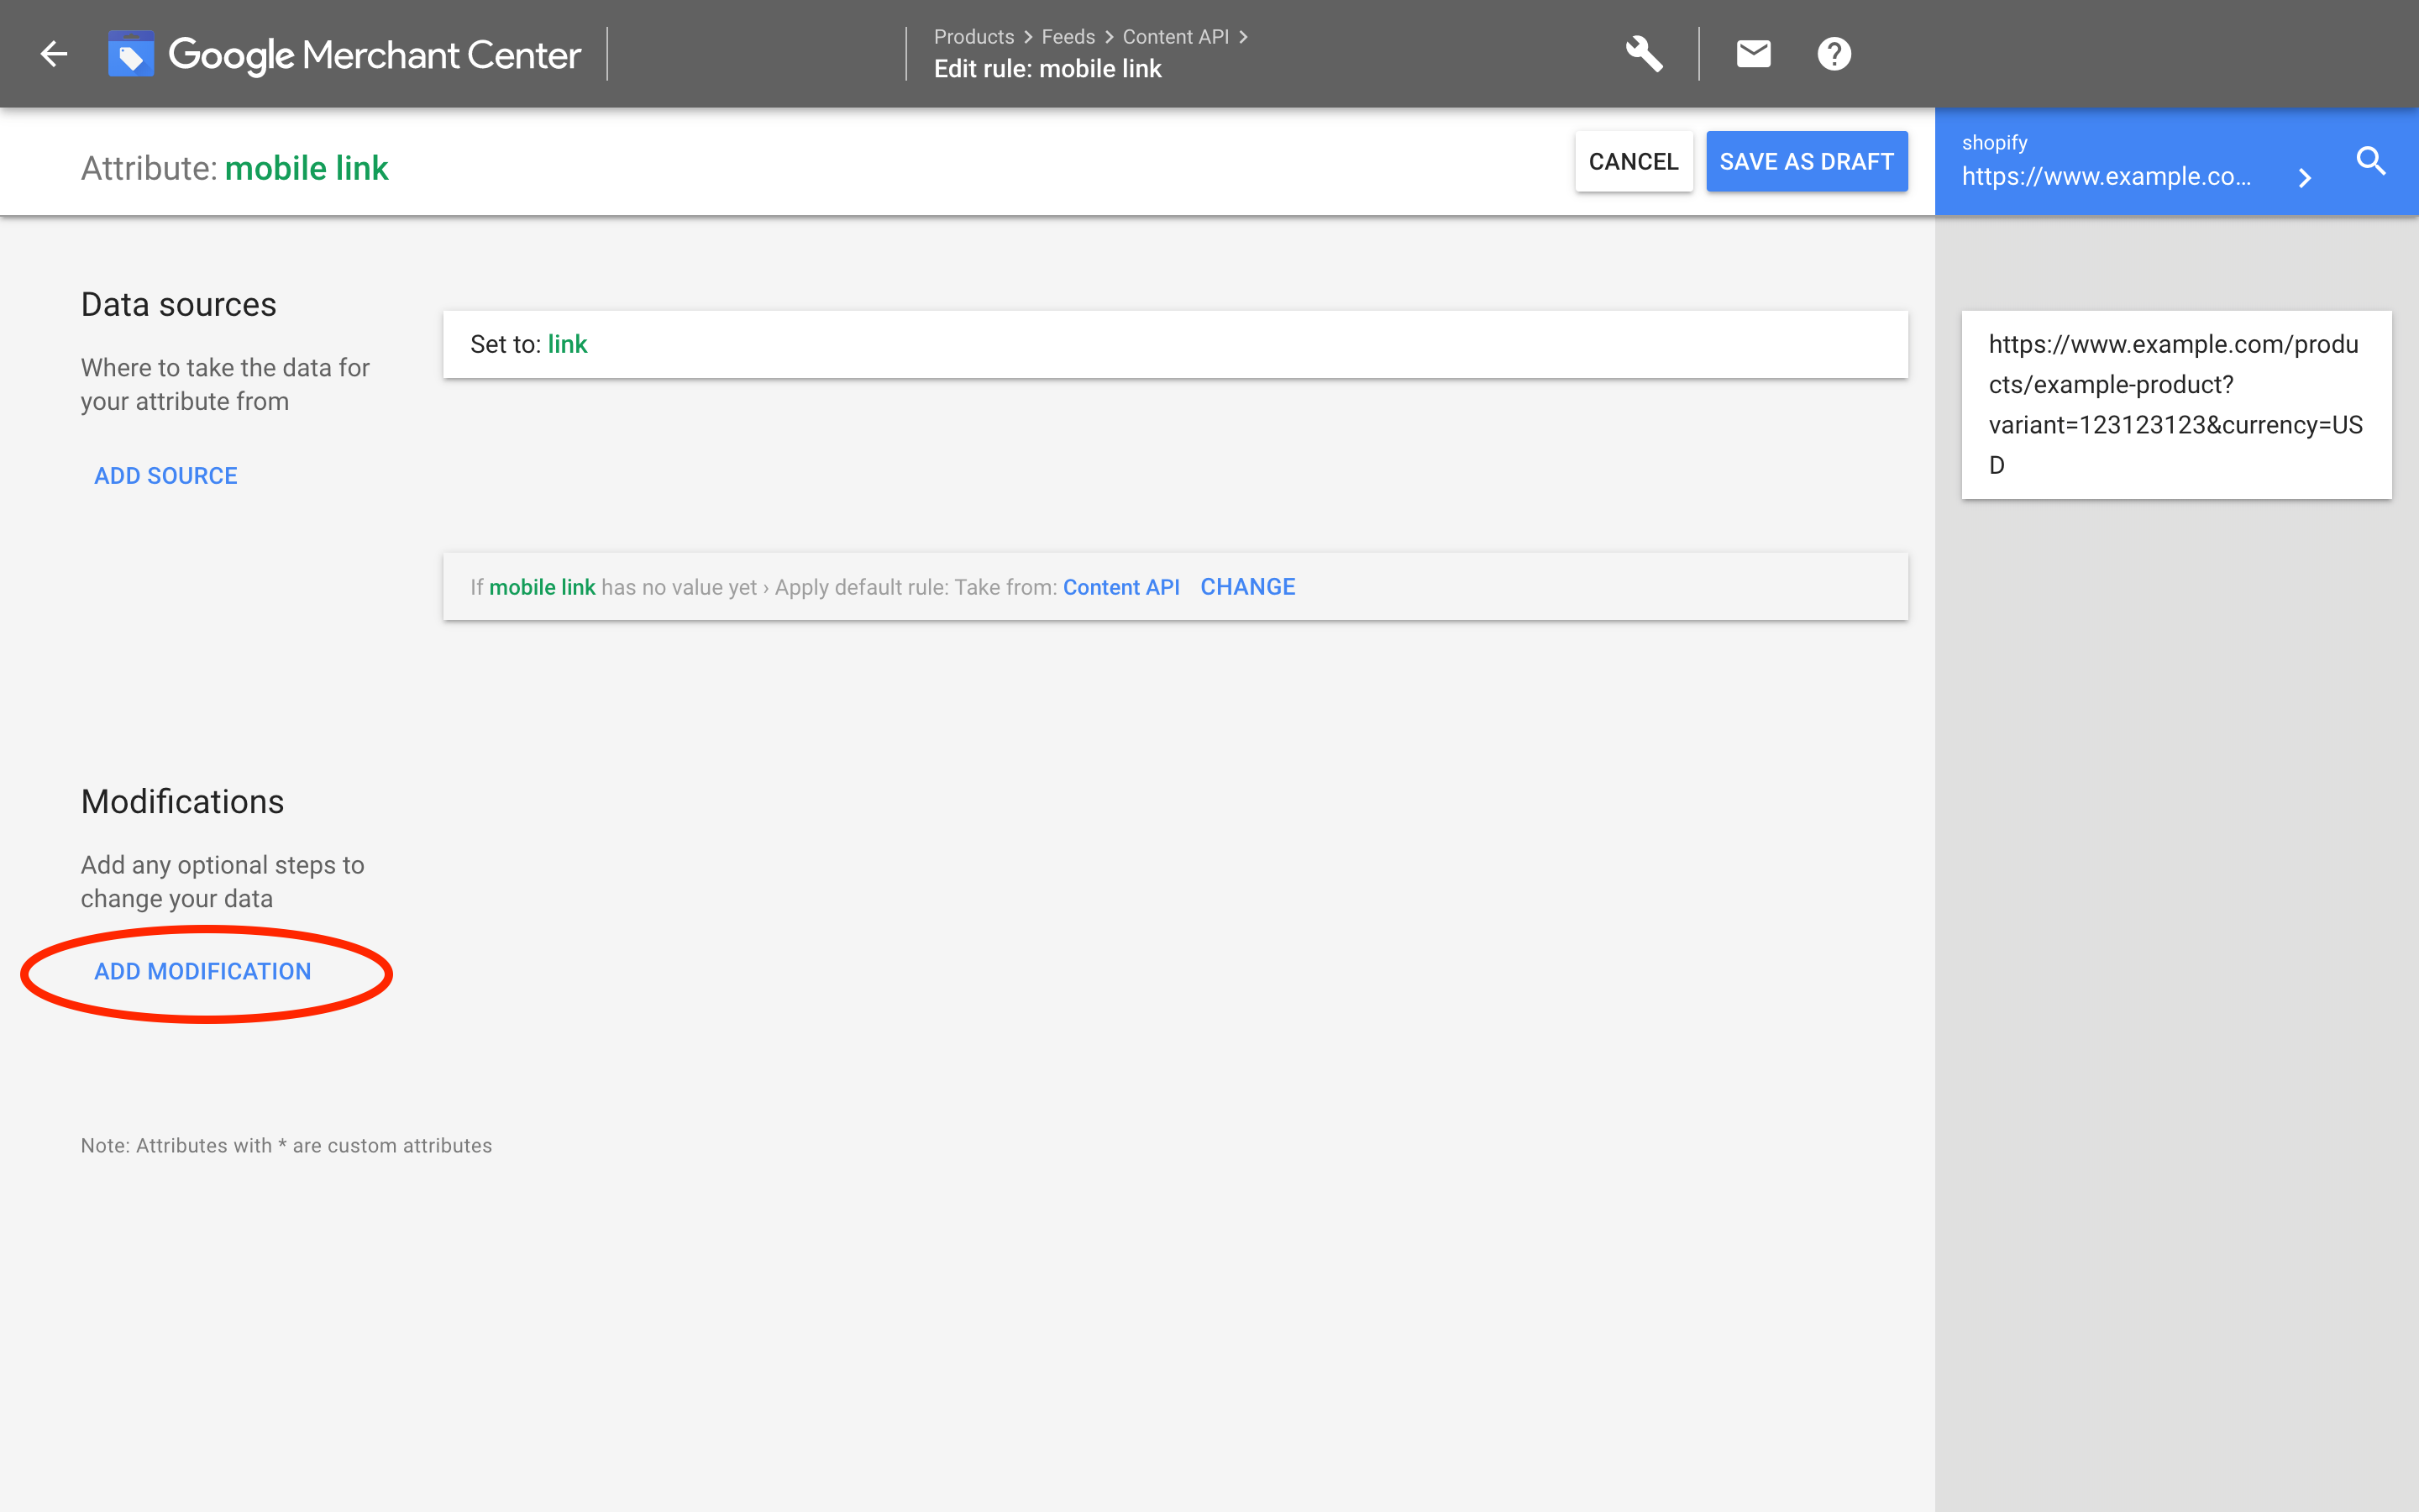Viewport: 2419px width, 1512px height.
Task: Click the CANCEL button
Action: coord(1634,161)
